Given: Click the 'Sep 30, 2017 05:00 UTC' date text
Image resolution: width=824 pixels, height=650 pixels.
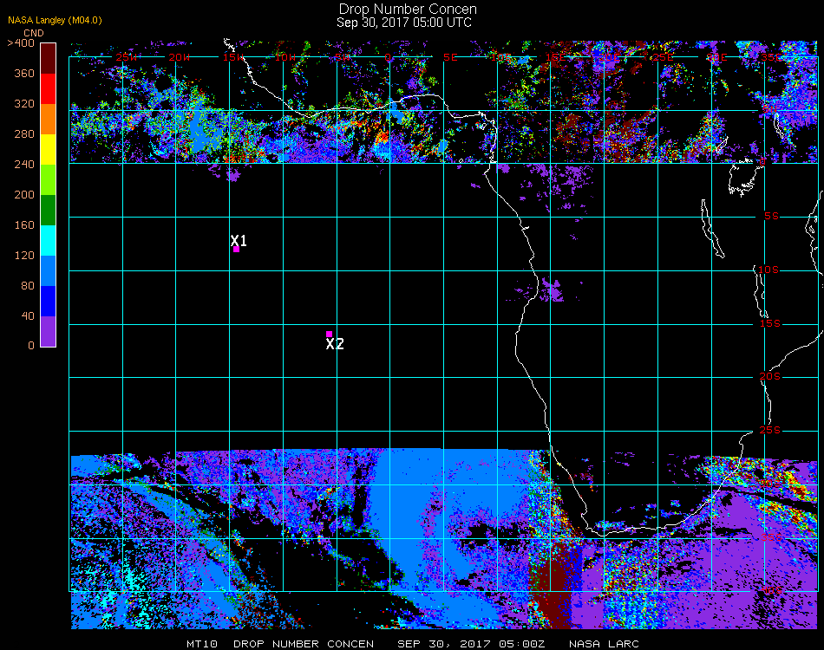Looking at the screenshot, I should click(x=404, y=23).
